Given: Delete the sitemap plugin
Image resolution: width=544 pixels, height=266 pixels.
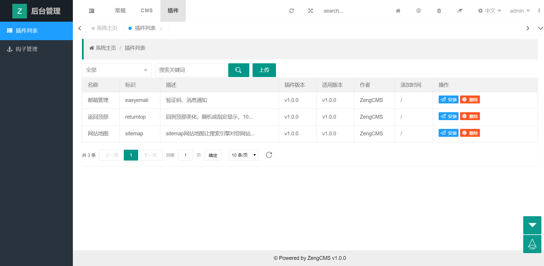Looking at the screenshot, I should 470,133.
